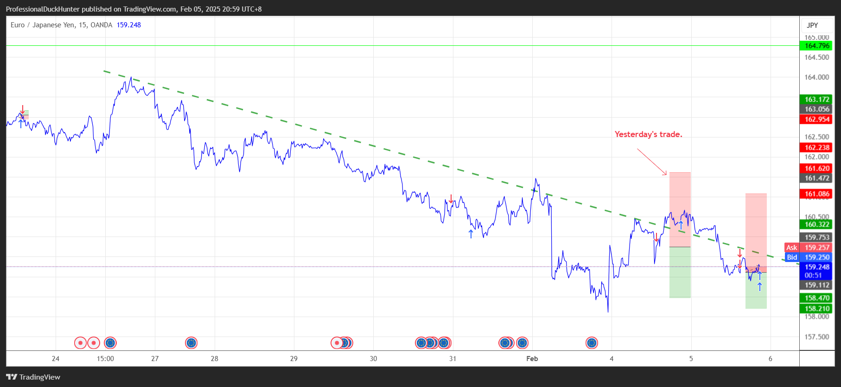Click the 158.470 green price label
841x387 pixels.
point(817,298)
